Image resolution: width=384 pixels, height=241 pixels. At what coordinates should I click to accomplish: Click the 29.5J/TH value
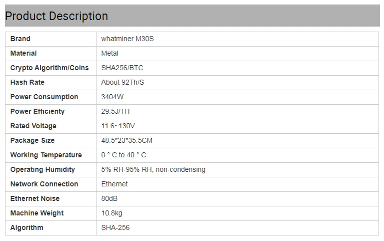click(x=115, y=111)
